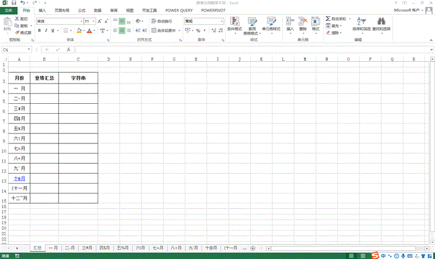Click the red font color swatch

(x=89, y=31)
